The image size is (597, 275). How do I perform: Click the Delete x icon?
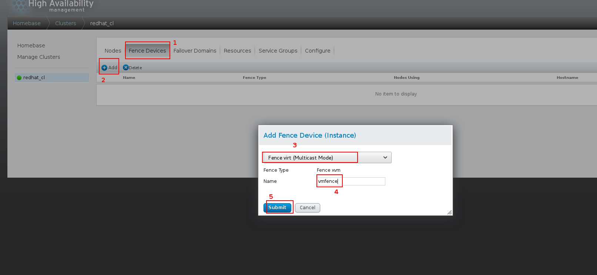[126, 67]
